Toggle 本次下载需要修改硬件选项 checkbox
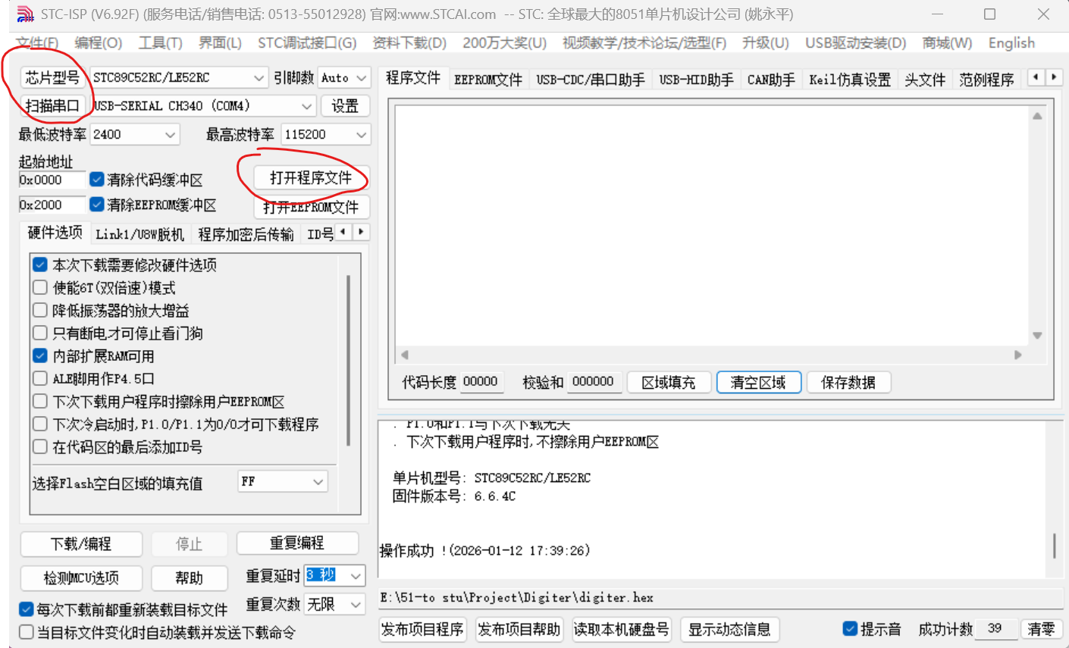The width and height of the screenshot is (1069, 648). [40, 265]
